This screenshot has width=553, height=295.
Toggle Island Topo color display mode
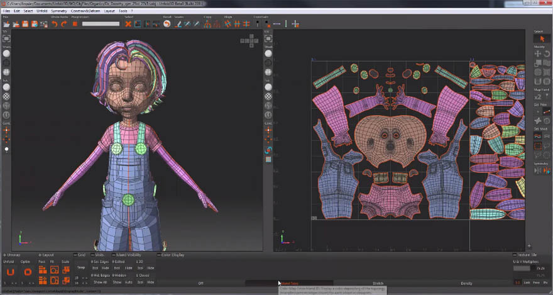(289, 283)
